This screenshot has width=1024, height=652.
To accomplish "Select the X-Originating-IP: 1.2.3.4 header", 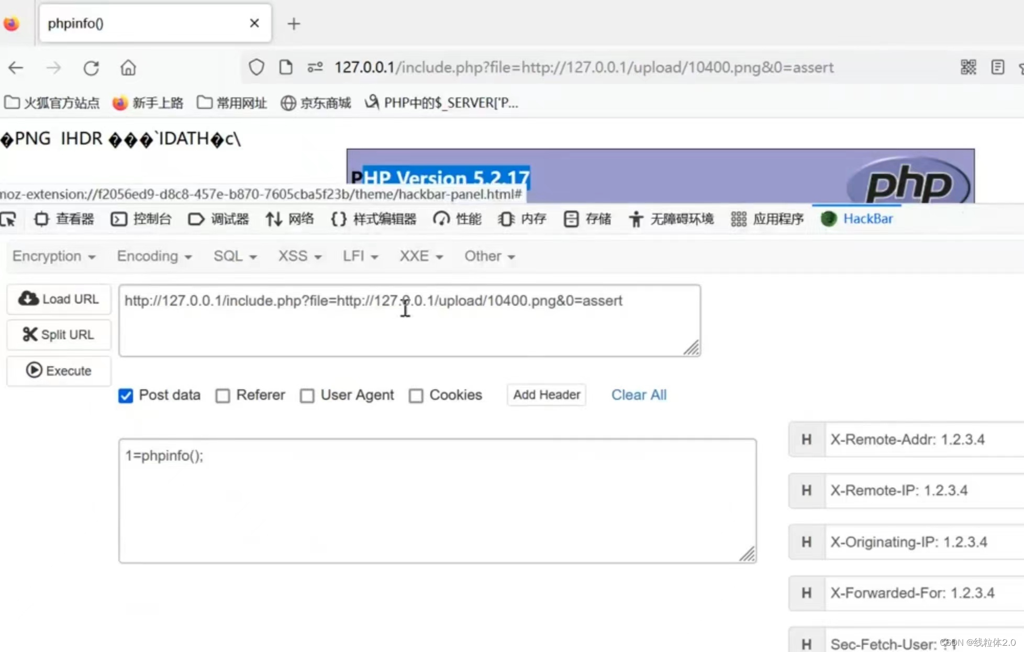I will point(925,542).
